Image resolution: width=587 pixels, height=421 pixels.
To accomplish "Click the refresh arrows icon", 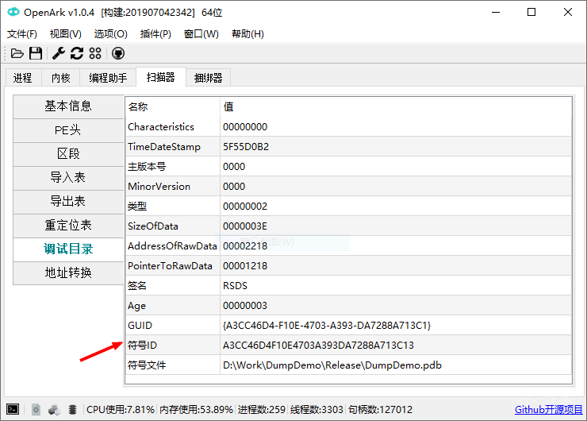I will pos(77,53).
